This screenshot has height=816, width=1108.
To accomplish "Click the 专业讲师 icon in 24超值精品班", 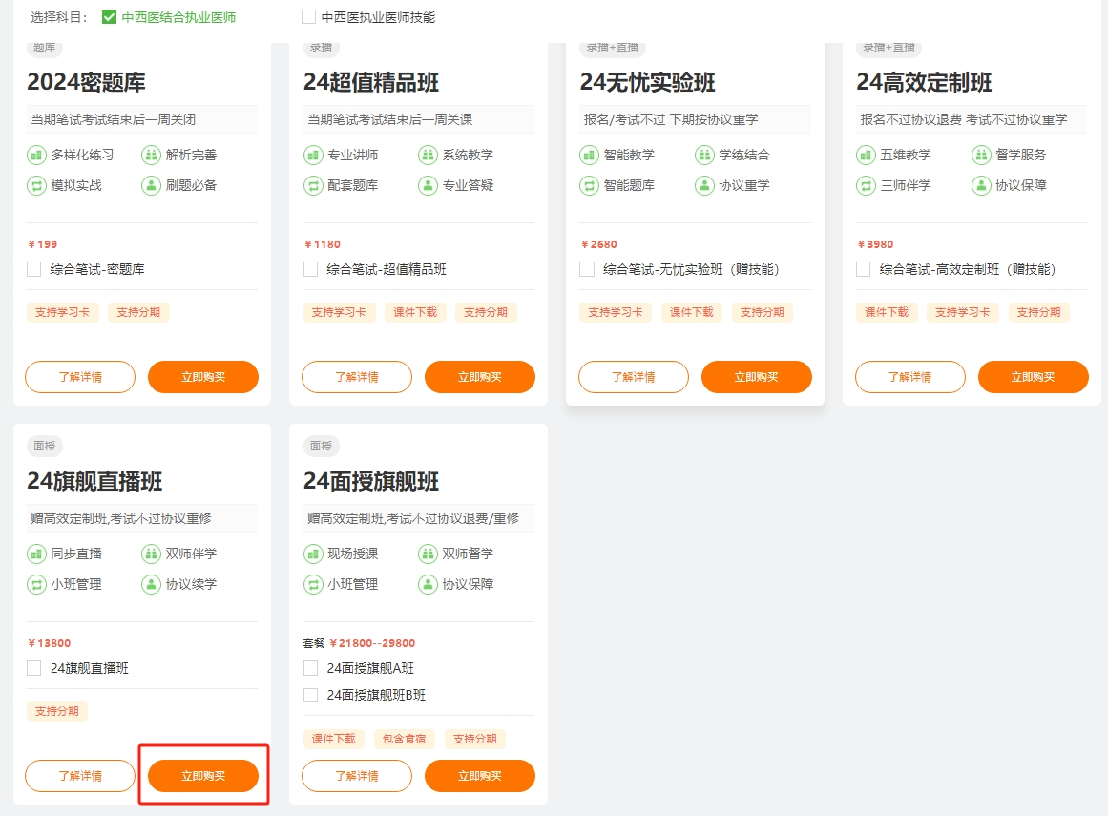I will (313, 155).
